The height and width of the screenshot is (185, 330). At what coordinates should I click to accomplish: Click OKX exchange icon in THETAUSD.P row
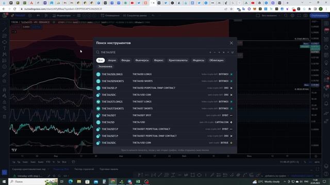232,88
